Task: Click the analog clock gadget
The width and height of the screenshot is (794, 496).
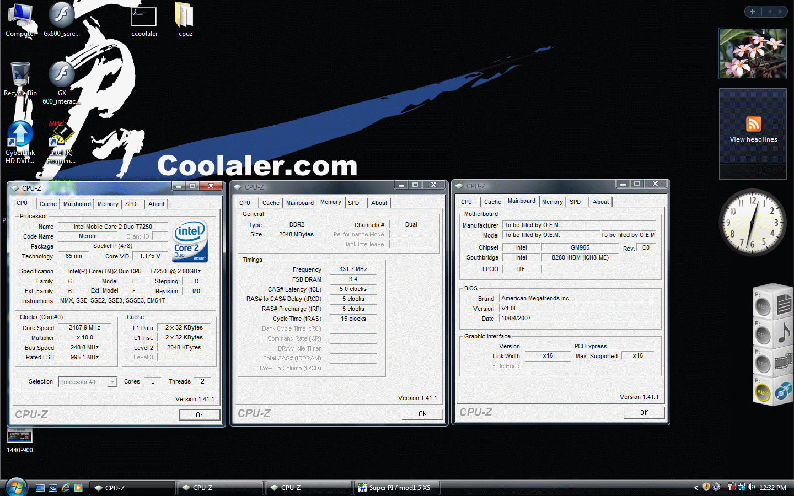Action: coord(752,222)
